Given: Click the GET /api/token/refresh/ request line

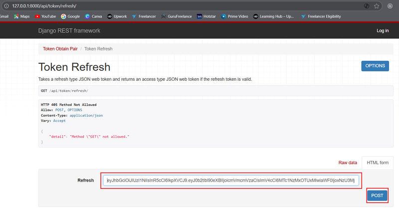Looking at the screenshot, I should tap(64, 91).
